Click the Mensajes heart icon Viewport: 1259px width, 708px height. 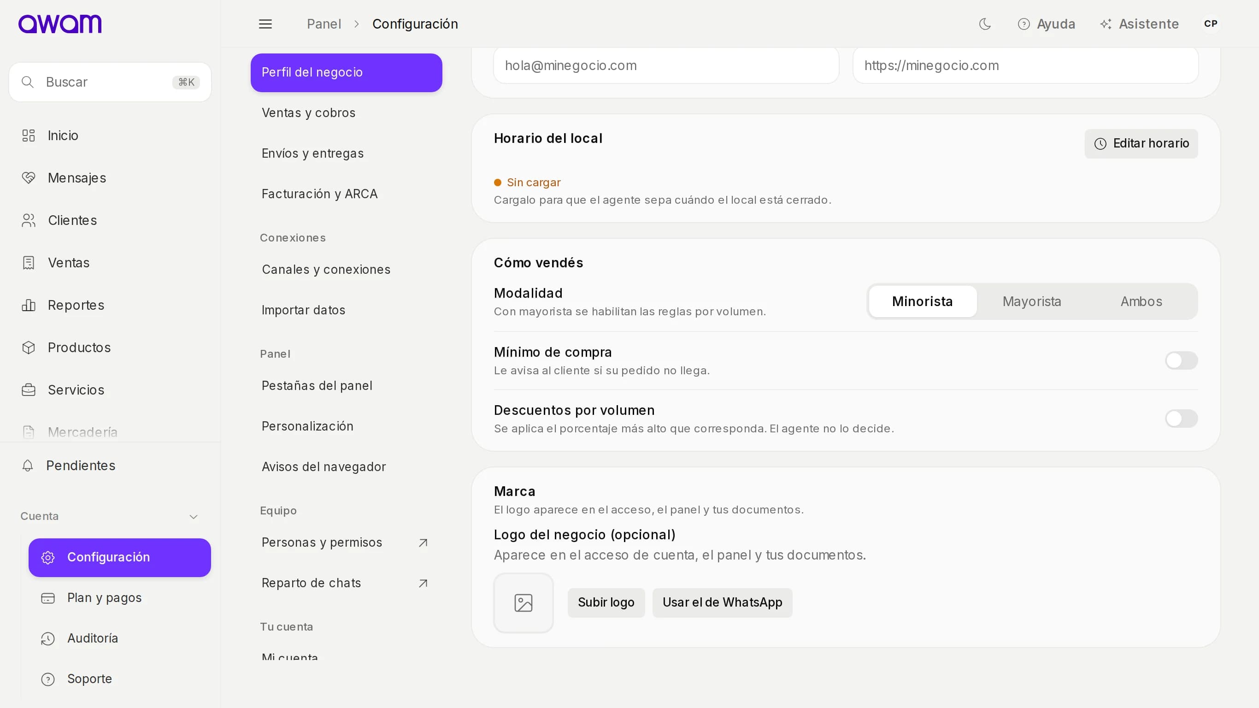[x=29, y=178]
